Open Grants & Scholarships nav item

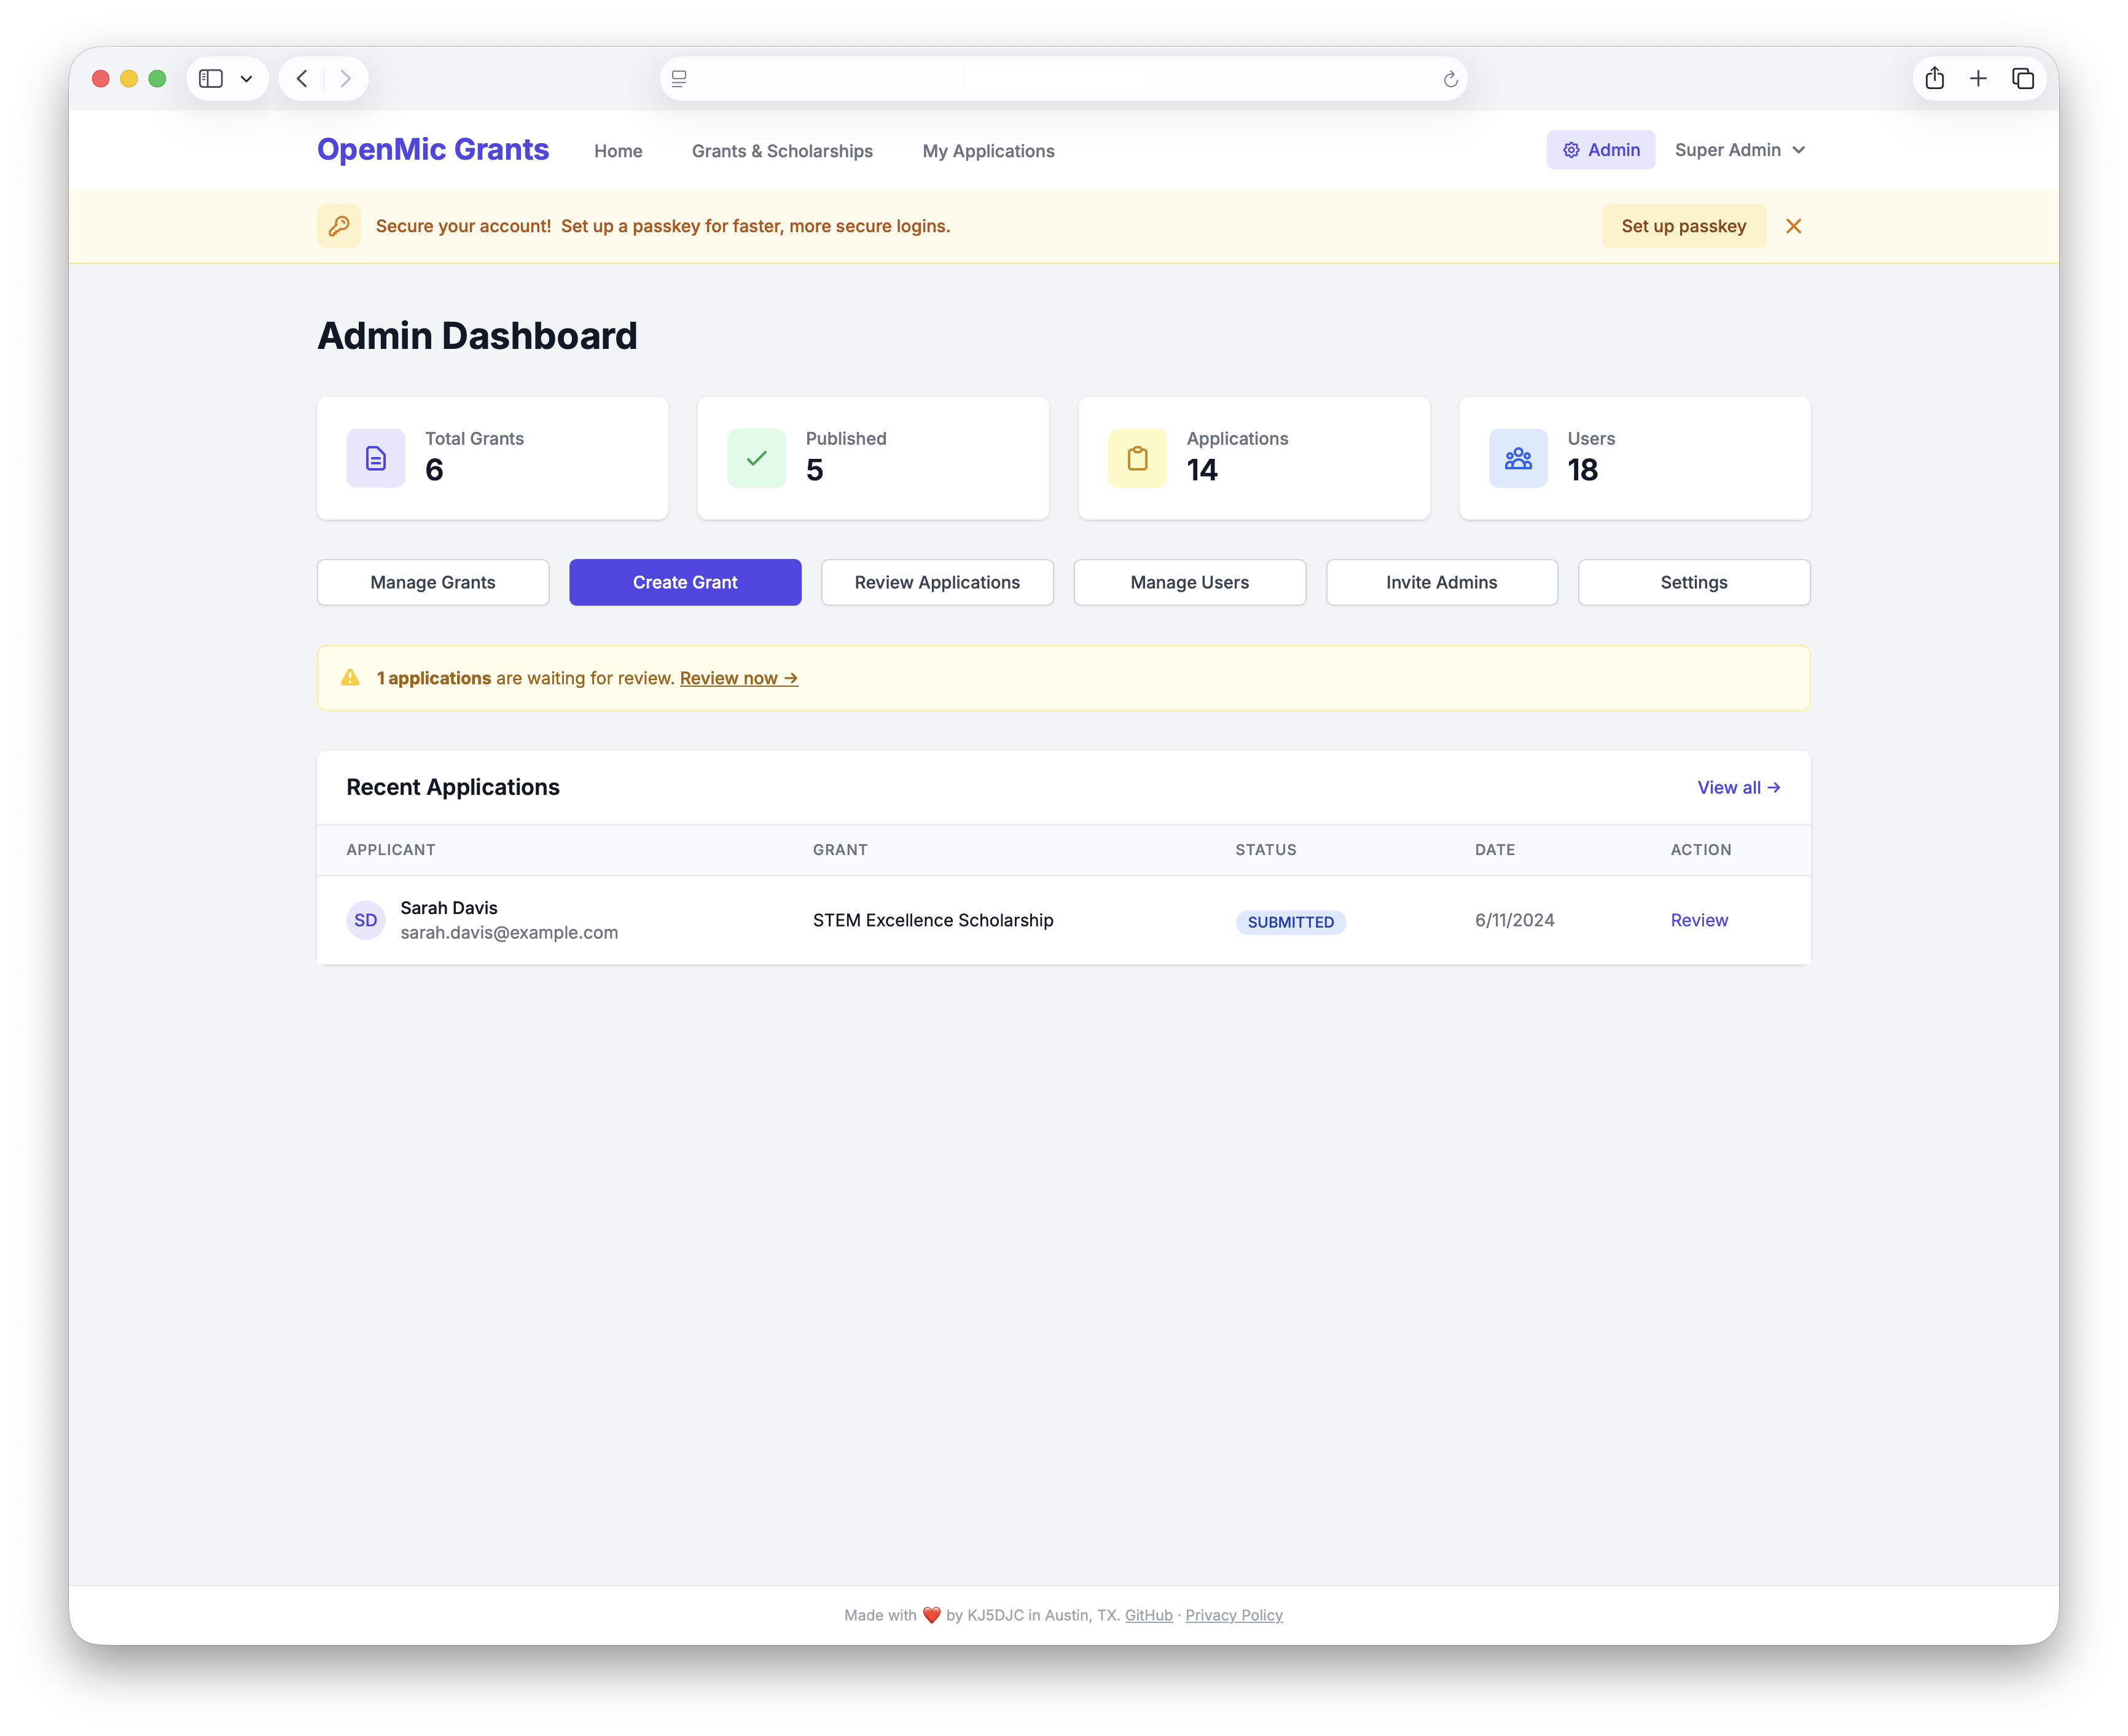pyautogui.click(x=782, y=151)
